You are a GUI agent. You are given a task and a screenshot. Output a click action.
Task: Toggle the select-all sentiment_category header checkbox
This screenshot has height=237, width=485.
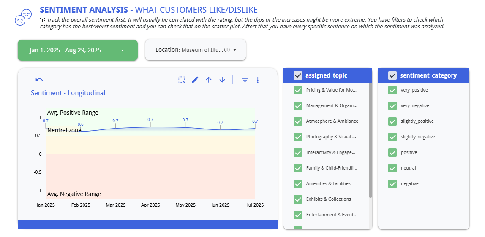[x=392, y=75]
